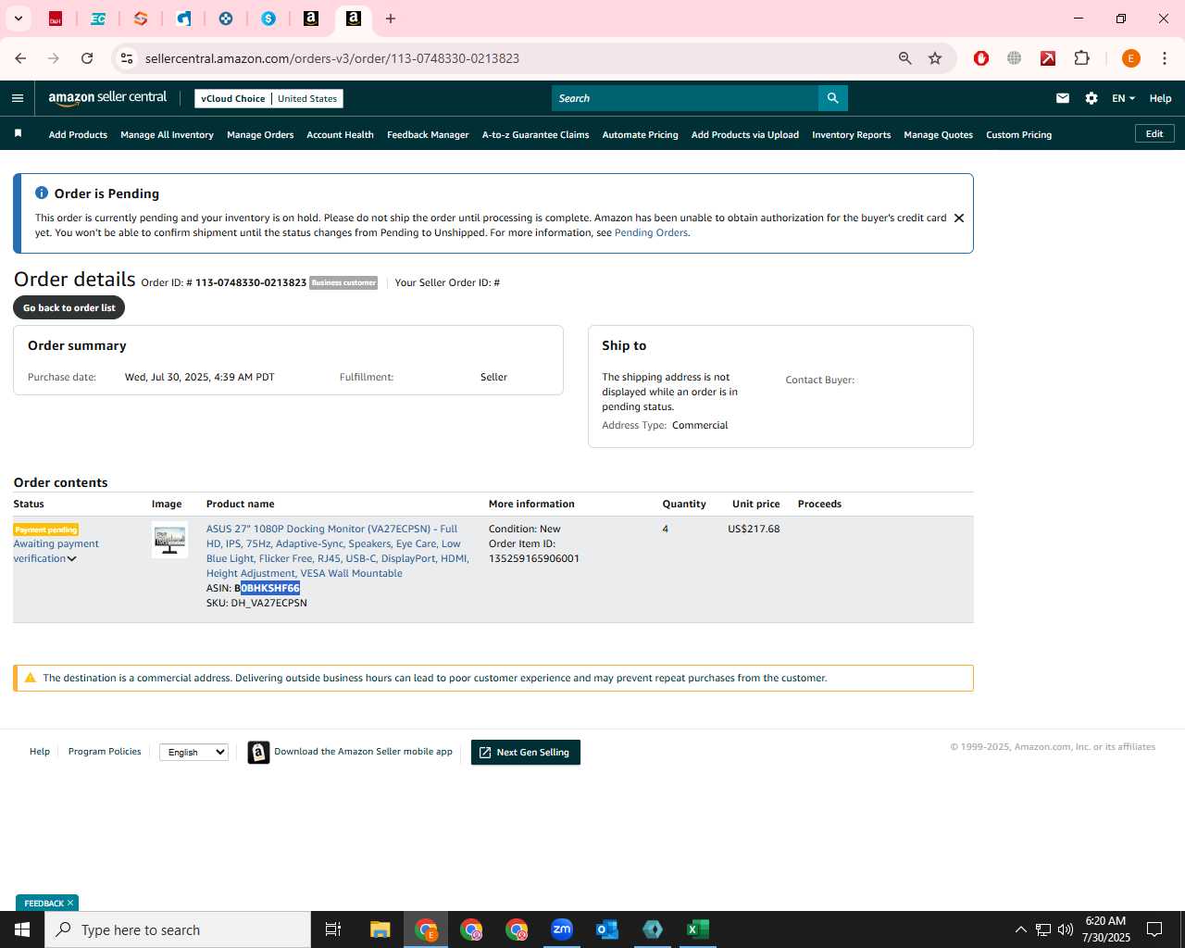1185x948 pixels.
Task: Click the Next Gen Selling button
Action: click(526, 753)
